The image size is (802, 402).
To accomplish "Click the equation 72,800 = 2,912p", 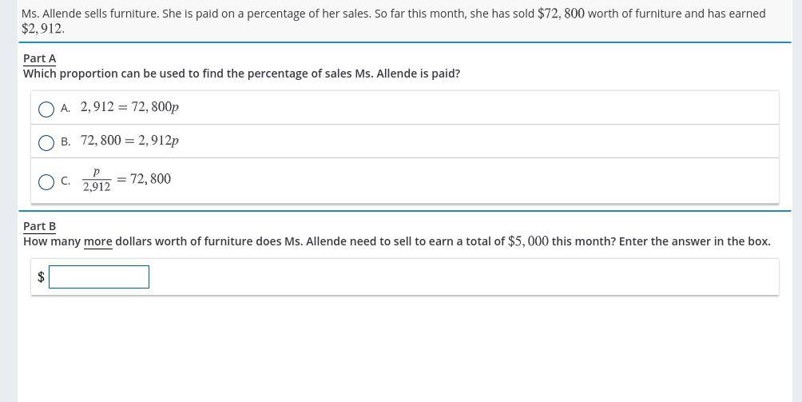I will (129, 141).
